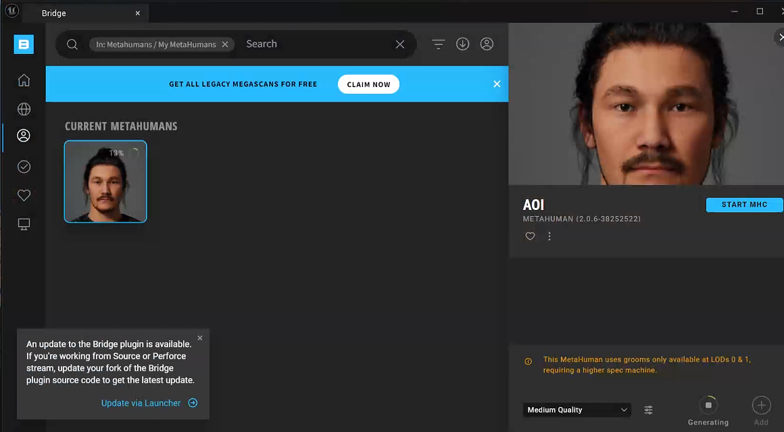Open the downloads manager icon
Viewport: 784px width, 432px height.
462,44
